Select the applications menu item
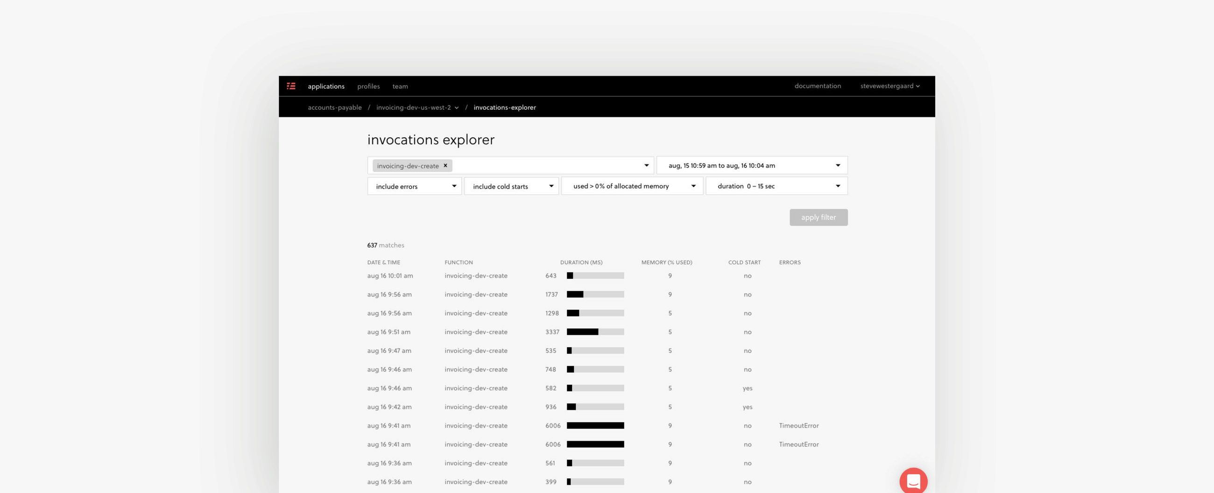Image resolution: width=1214 pixels, height=493 pixels. [x=326, y=86]
